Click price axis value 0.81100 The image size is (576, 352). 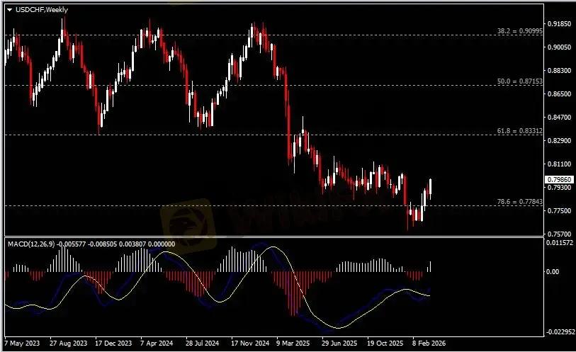pyautogui.click(x=559, y=164)
